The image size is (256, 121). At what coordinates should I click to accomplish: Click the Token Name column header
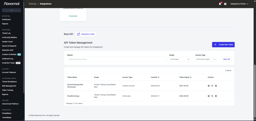pyautogui.click(x=72, y=77)
